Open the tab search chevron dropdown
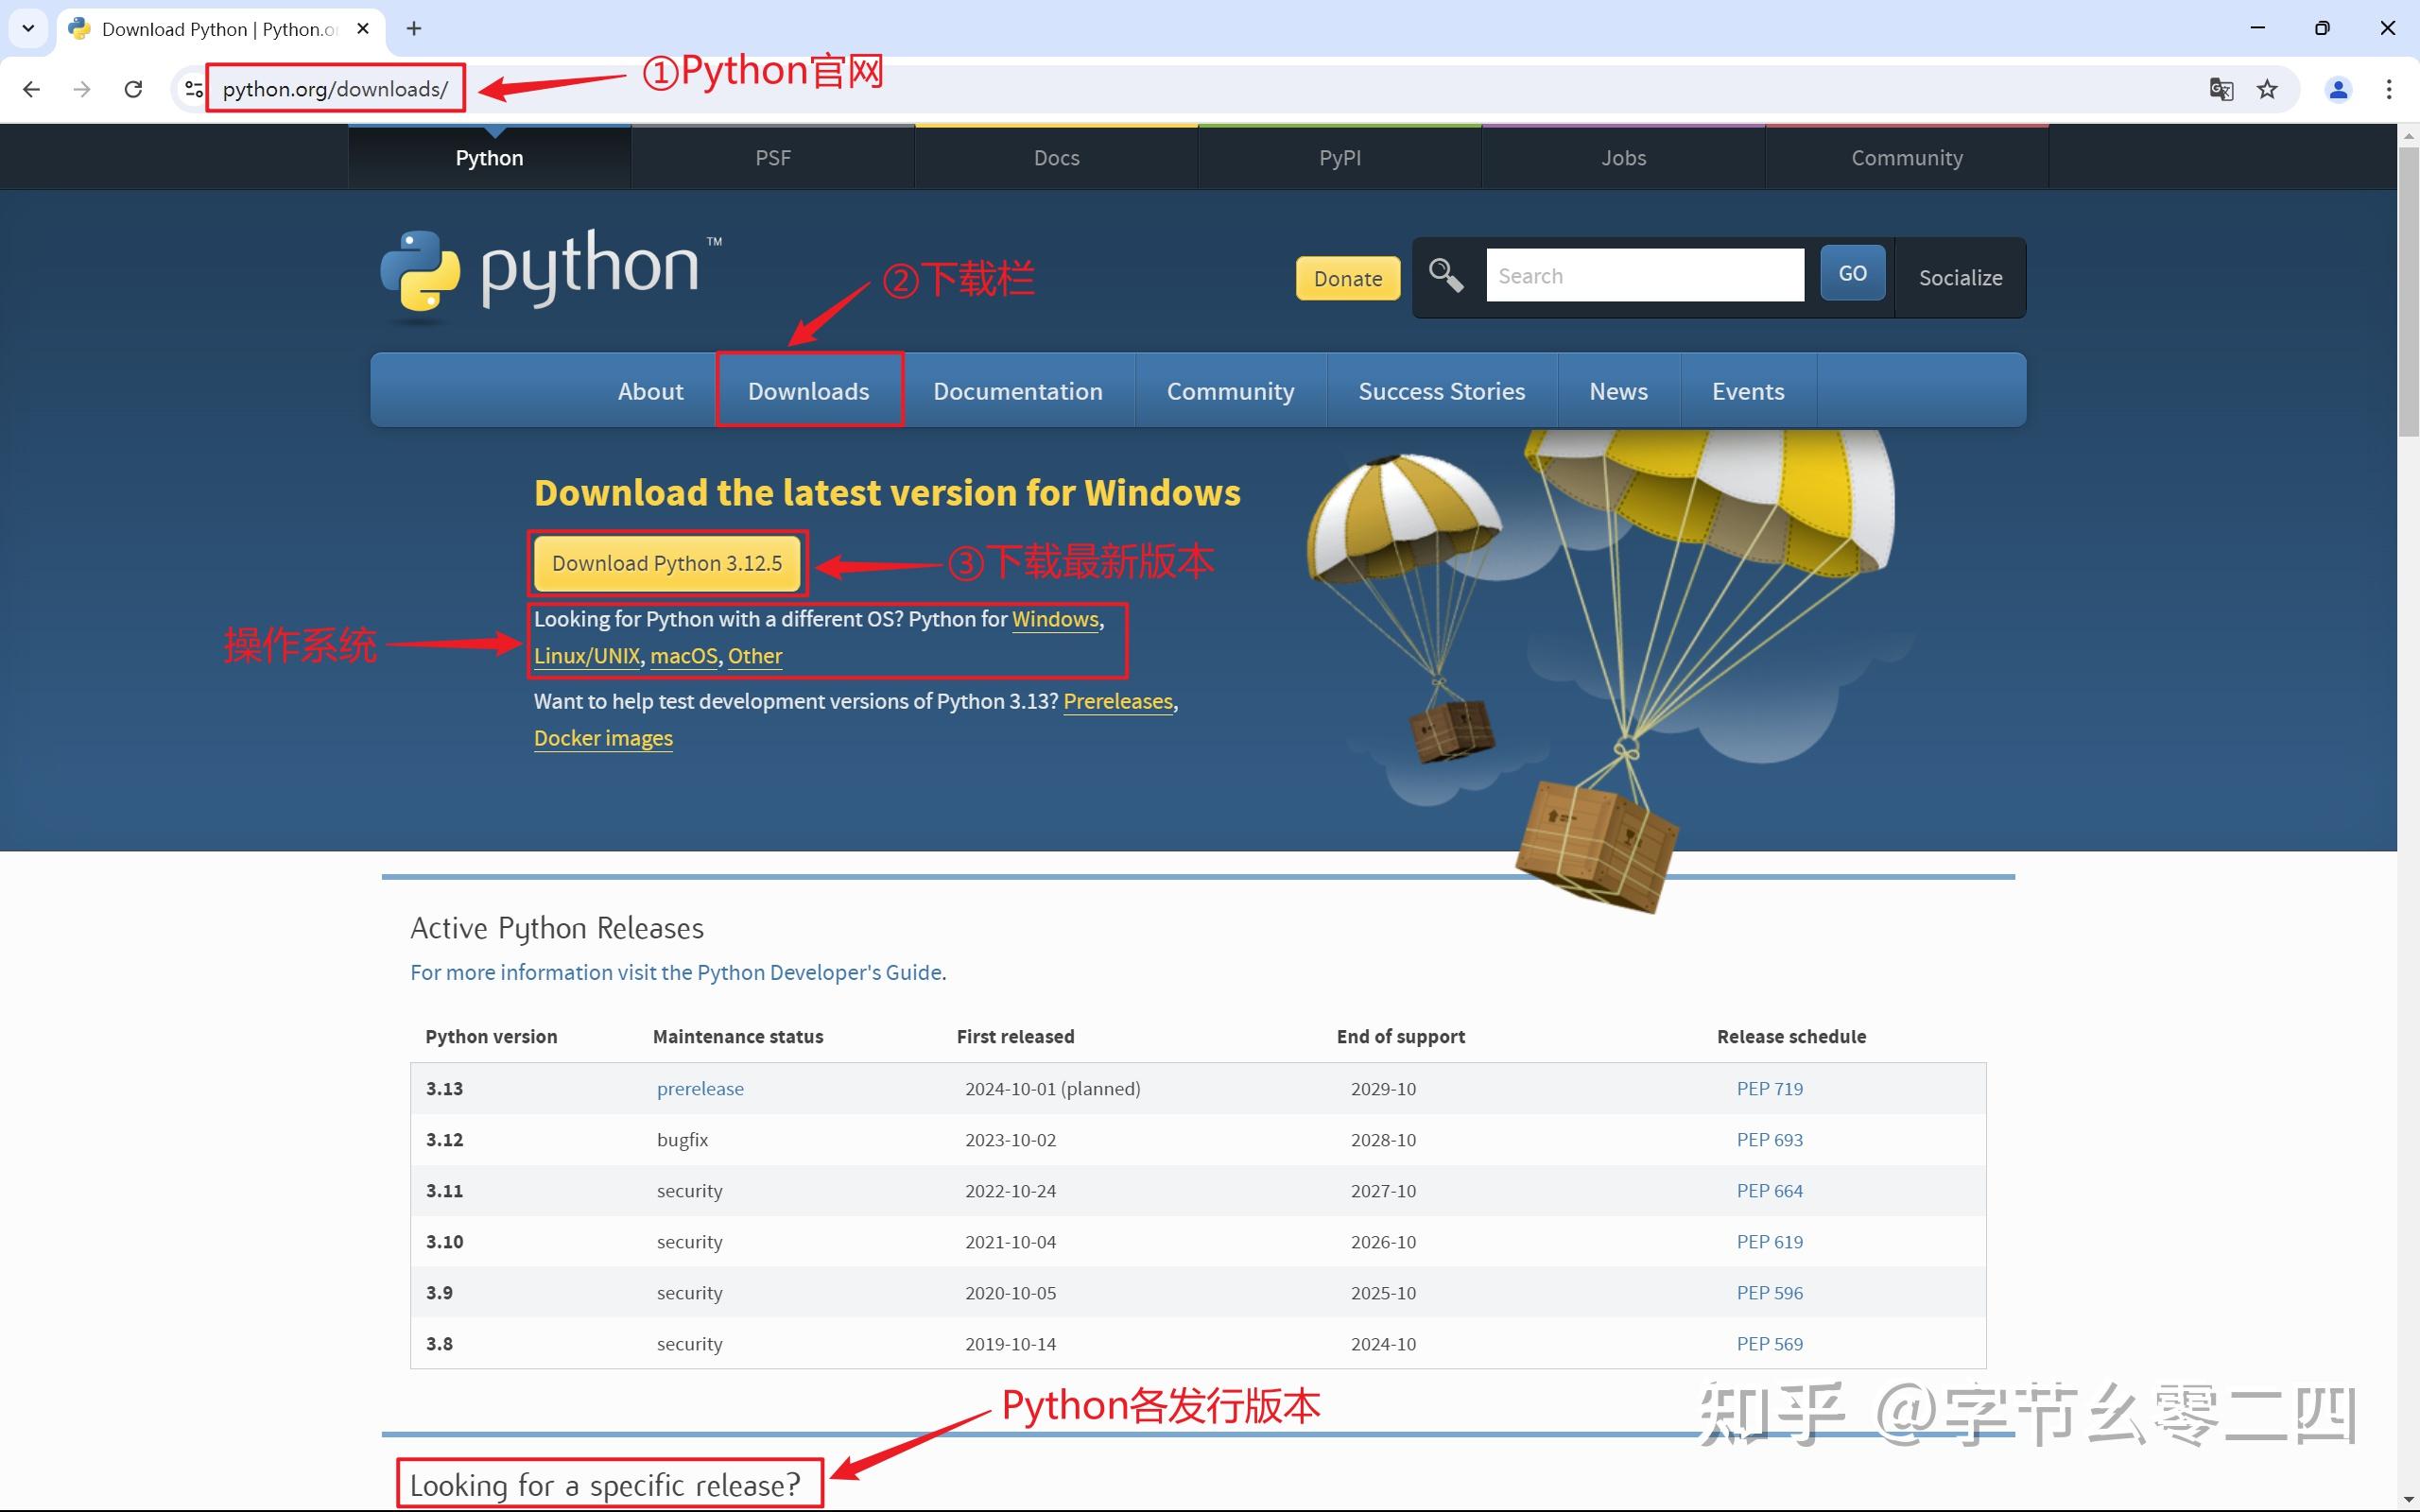 tap(27, 28)
